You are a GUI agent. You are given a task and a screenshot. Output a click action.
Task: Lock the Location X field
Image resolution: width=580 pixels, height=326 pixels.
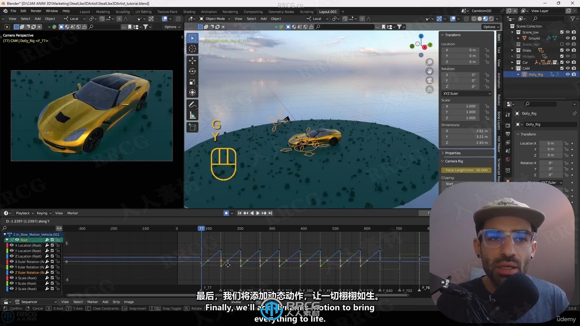click(487, 50)
